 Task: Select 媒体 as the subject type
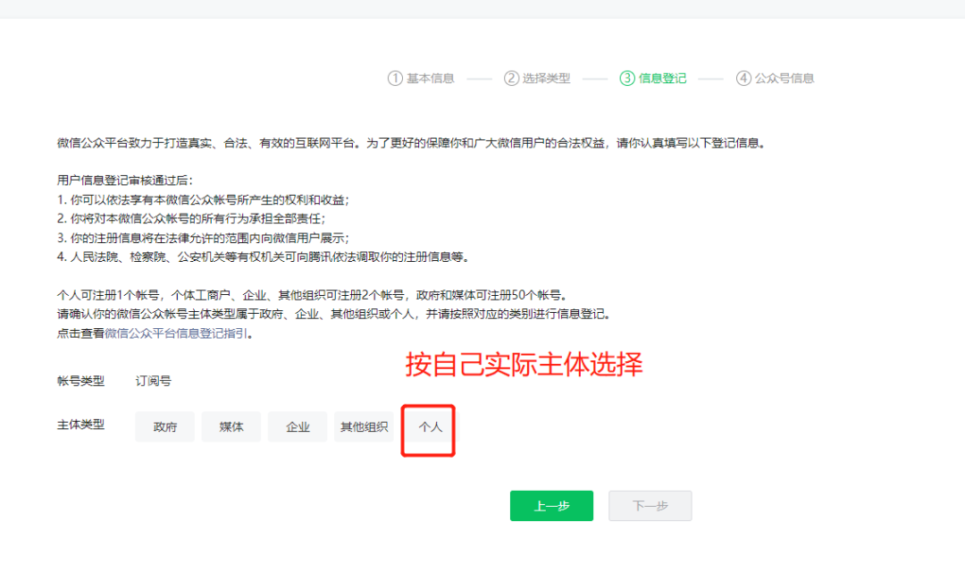tap(231, 426)
